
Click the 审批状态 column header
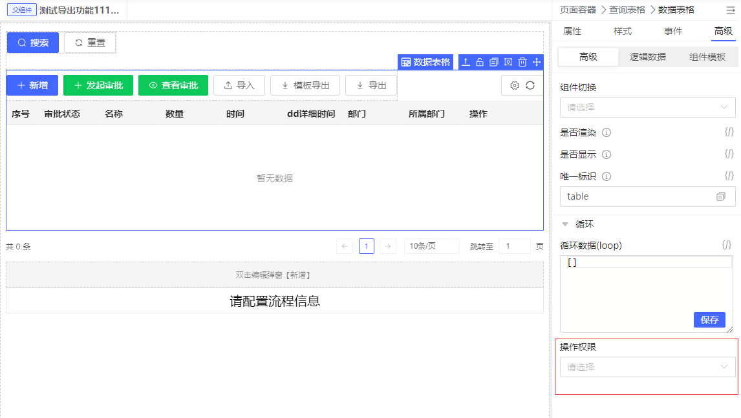click(62, 114)
